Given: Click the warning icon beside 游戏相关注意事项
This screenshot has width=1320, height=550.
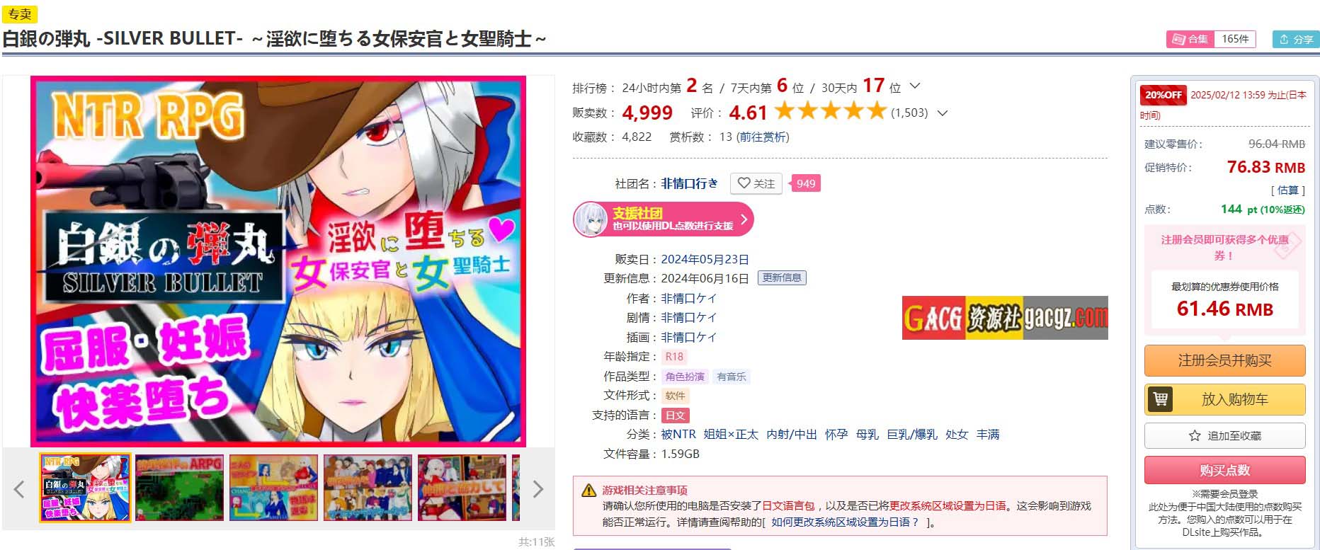Looking at the screenshot, I should tap(588, 490).
